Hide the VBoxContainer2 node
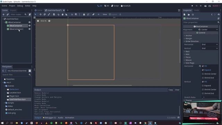This screenshot has width=222, height=125. [29, 29]
